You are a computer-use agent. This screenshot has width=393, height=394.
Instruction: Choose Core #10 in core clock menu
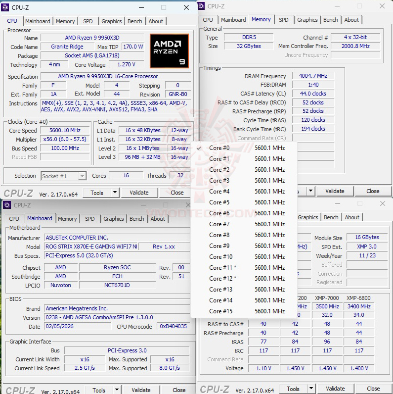(x=244, y=257)
